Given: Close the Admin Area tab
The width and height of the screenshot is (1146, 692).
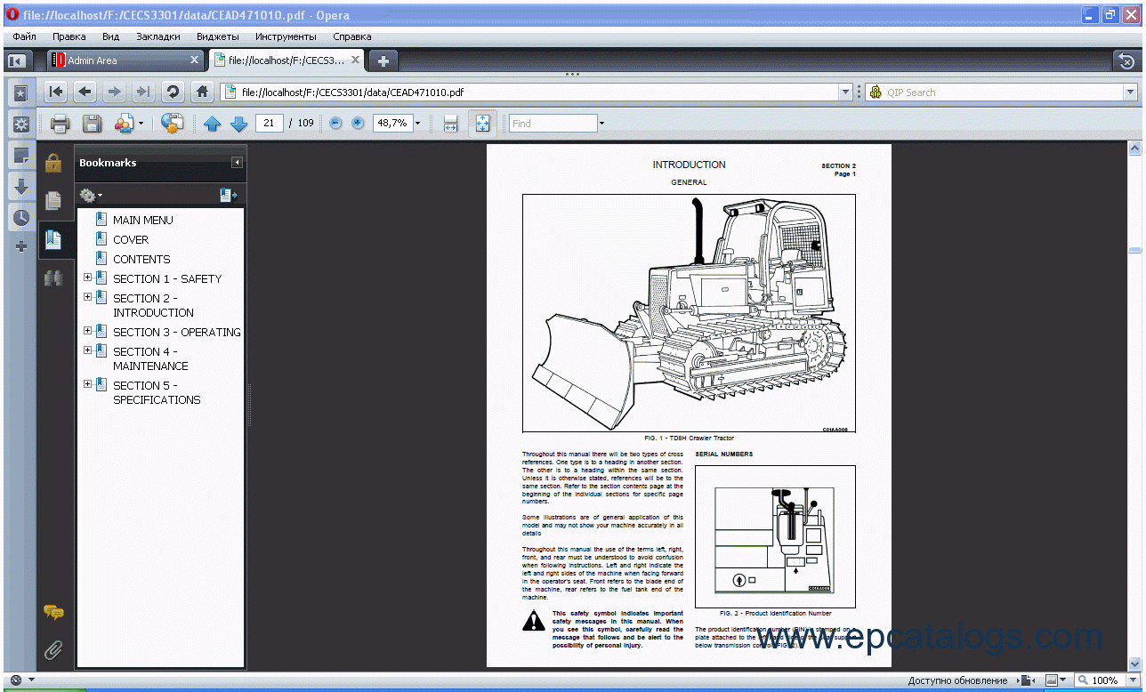Looking at the screenshot, I should tap(195, 60).
